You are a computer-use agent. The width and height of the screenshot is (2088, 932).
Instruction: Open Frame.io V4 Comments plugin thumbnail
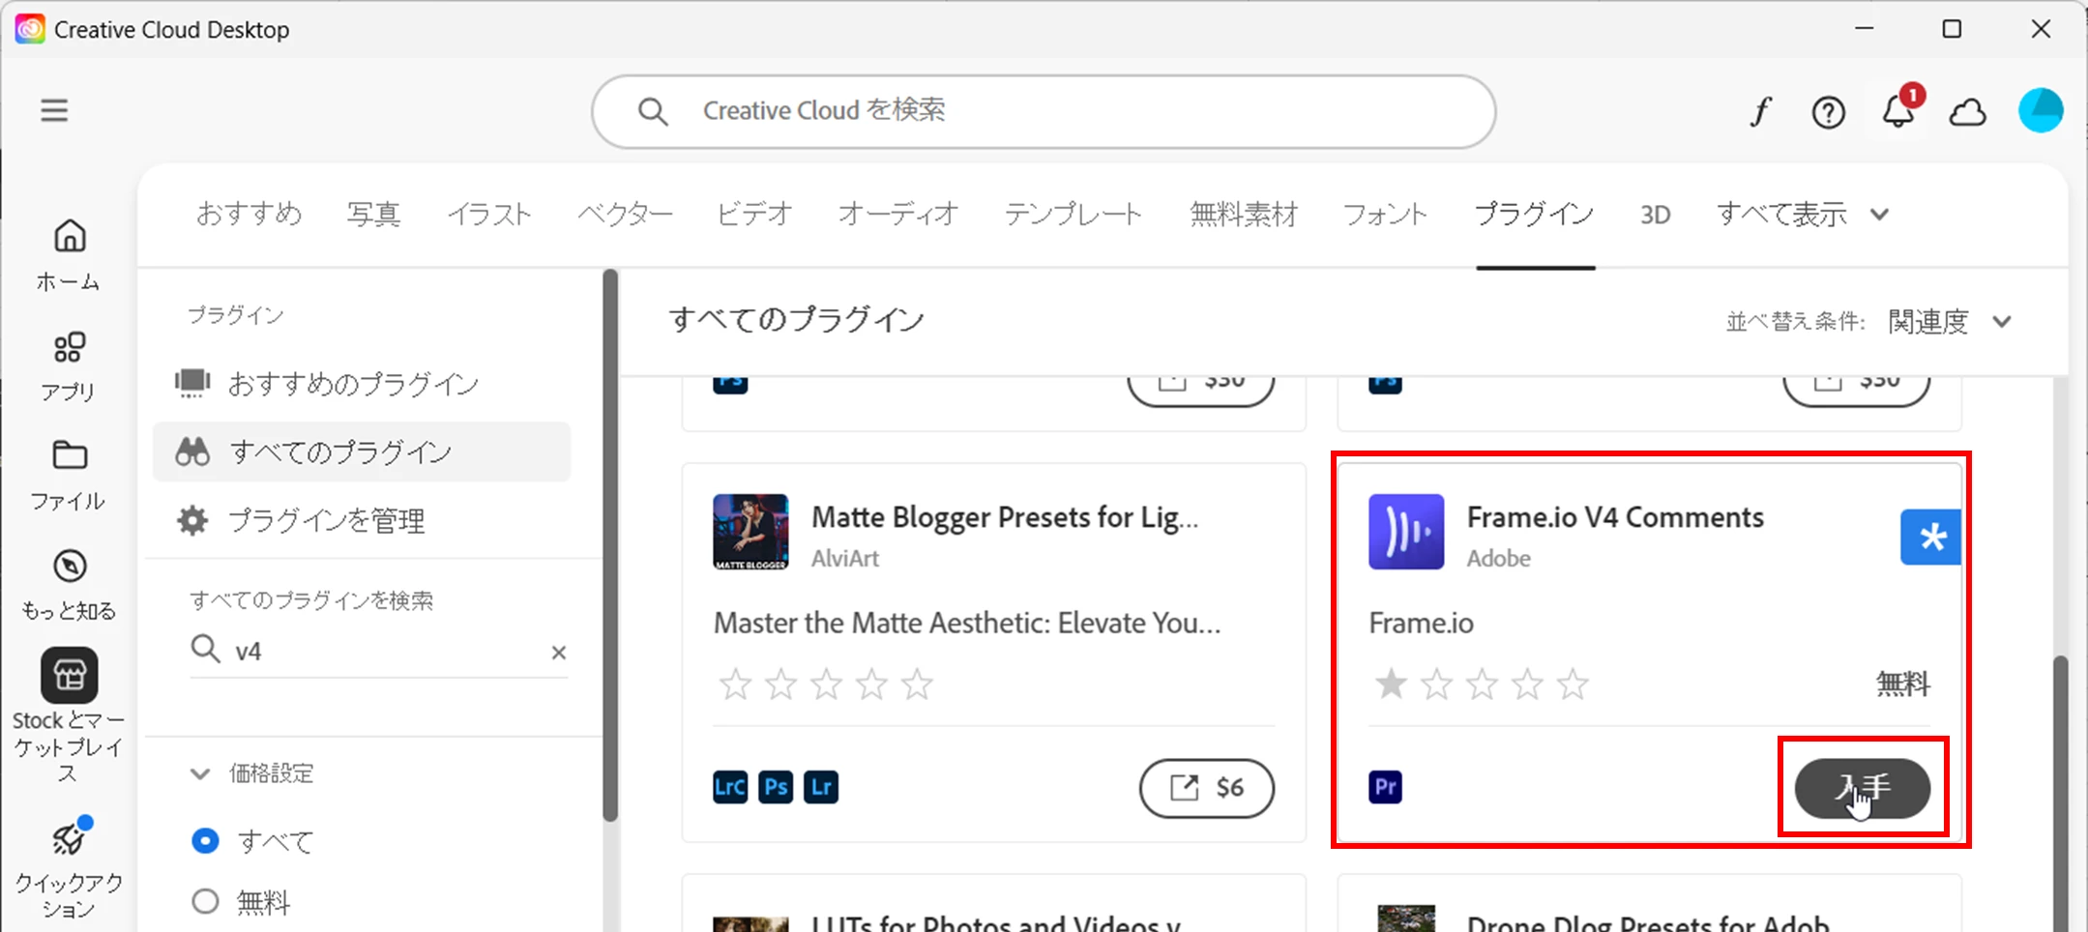pos(1406,532)
